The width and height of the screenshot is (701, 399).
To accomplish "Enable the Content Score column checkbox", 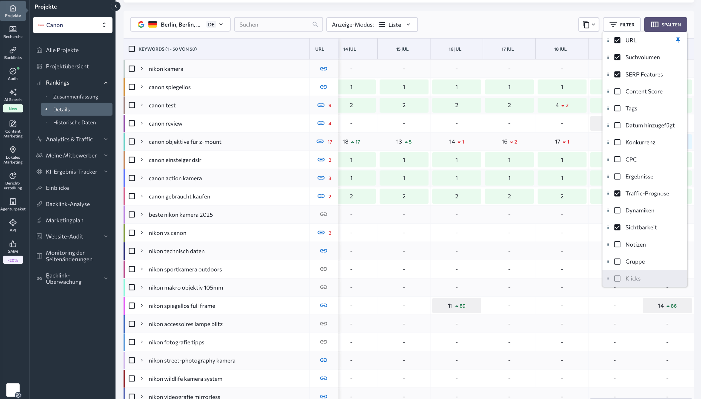I will (617, 91).
